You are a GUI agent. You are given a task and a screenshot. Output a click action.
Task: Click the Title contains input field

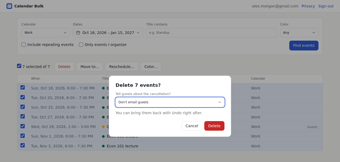(x=211, y=33)
